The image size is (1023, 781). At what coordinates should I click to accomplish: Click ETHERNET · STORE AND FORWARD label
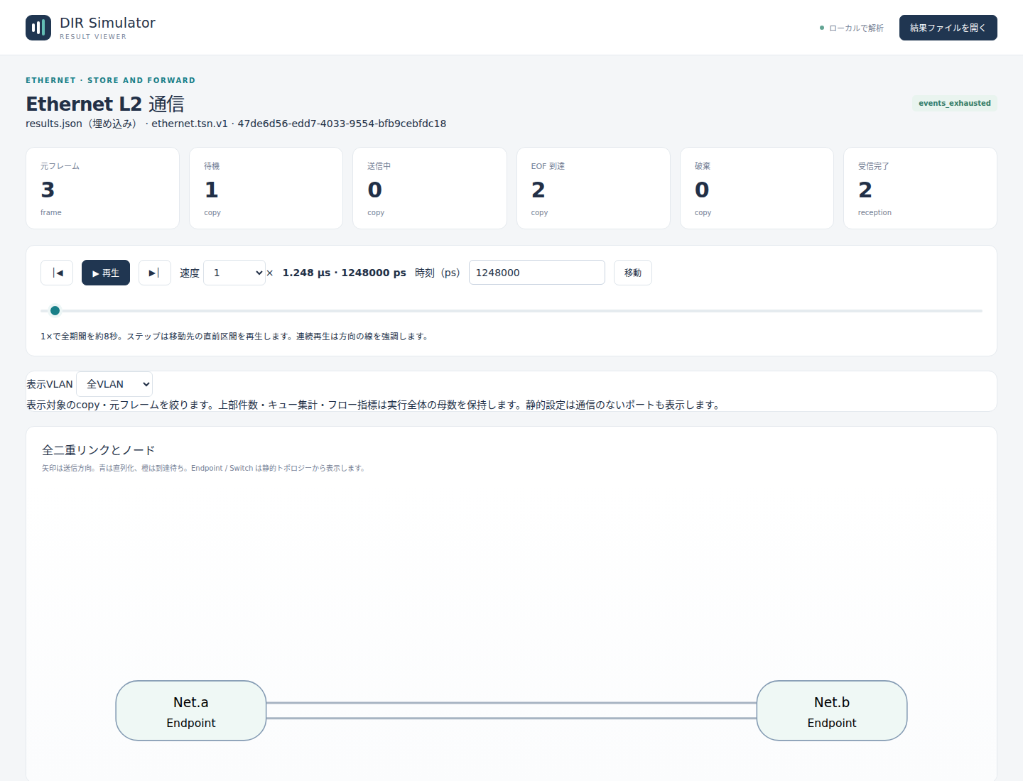point(111,80)
